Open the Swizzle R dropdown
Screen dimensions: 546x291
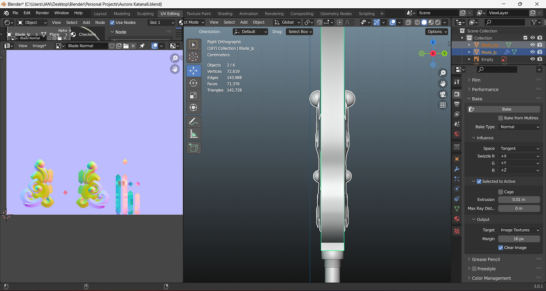tap(519, 156)
